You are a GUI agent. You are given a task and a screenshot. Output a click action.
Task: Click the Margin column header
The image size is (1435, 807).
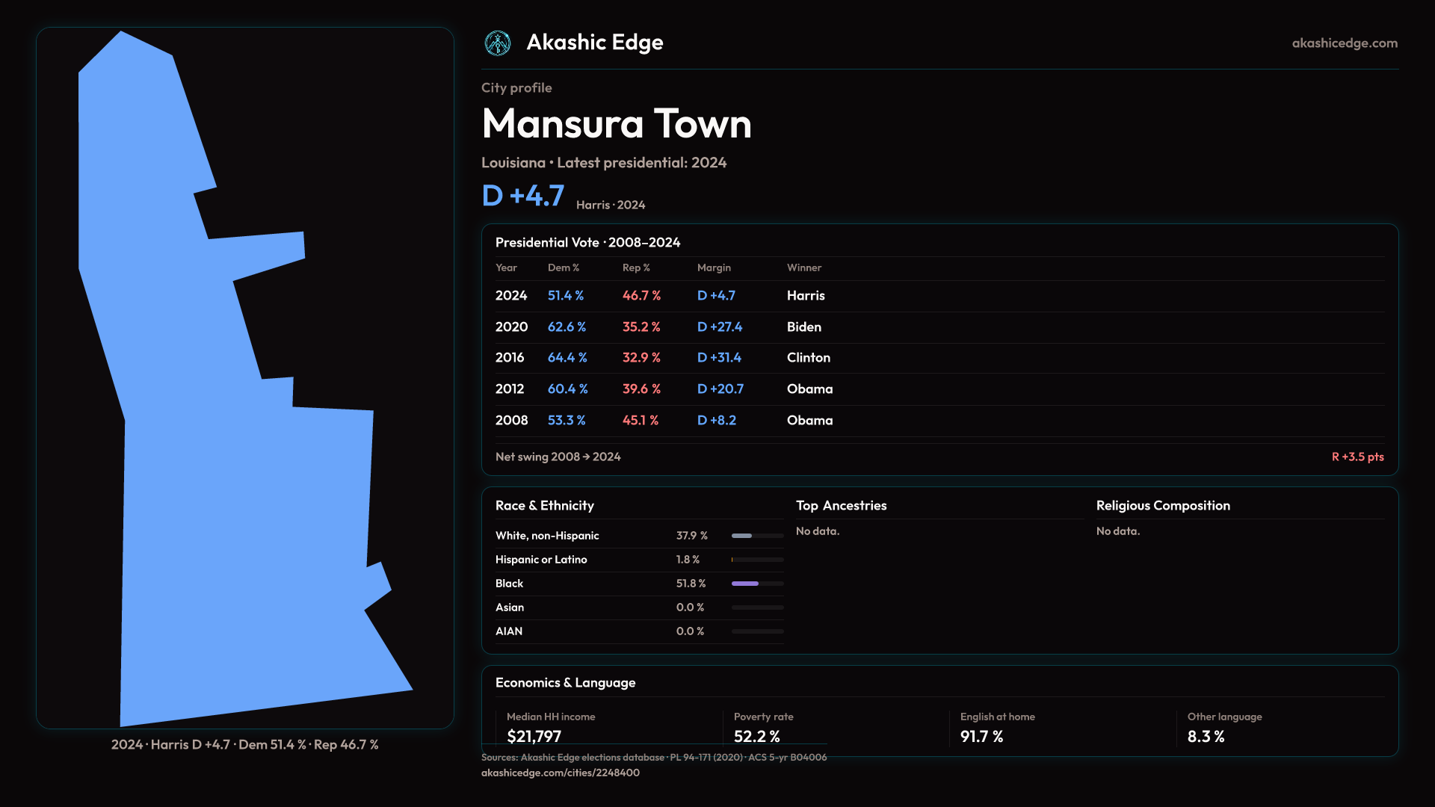click(713, 268)
